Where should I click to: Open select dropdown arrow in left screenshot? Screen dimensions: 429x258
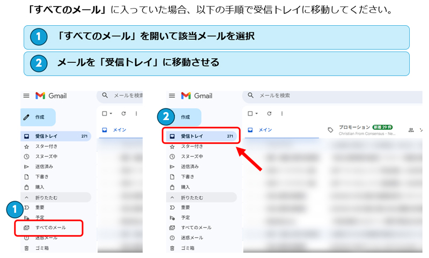pyautogui.click(x=111, y=114)
